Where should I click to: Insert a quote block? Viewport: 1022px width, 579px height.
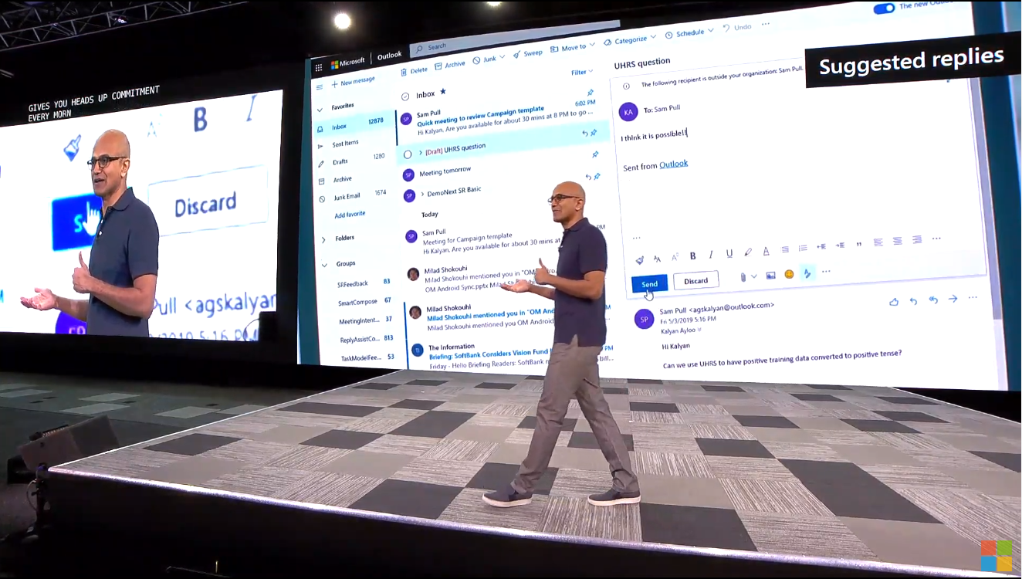(858, 245)
